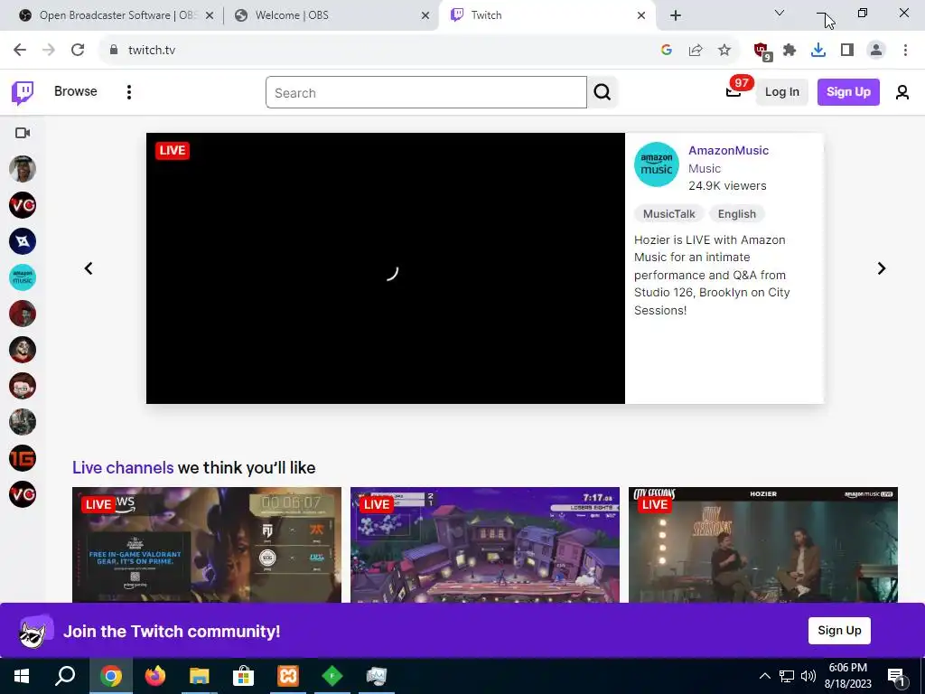
Task: Close the Twitch tab
Action: 641,15
